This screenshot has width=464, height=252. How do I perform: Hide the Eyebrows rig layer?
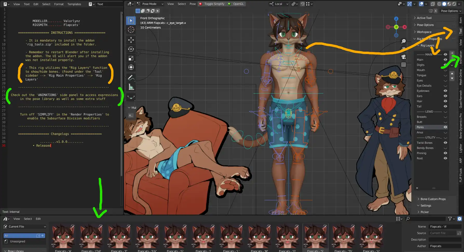pos(445,91)
